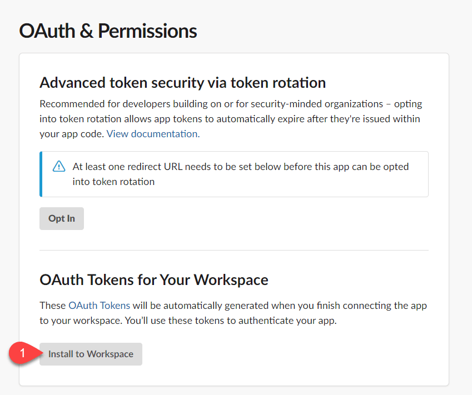
Task: Click the word 'These' before OAuth Tokens link
Action: click(53, 306)
